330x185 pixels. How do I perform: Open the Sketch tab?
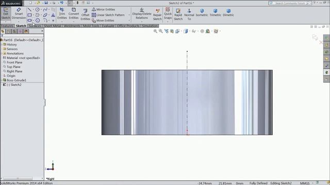(x=21, y=26)
